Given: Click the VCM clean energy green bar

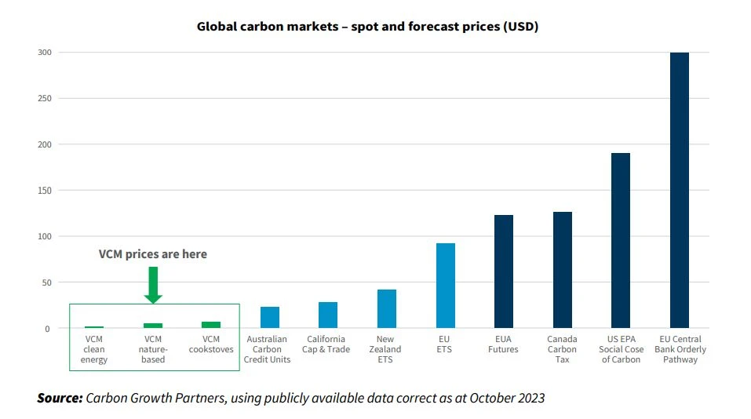Looking at the screenshot, I should 94,326.
